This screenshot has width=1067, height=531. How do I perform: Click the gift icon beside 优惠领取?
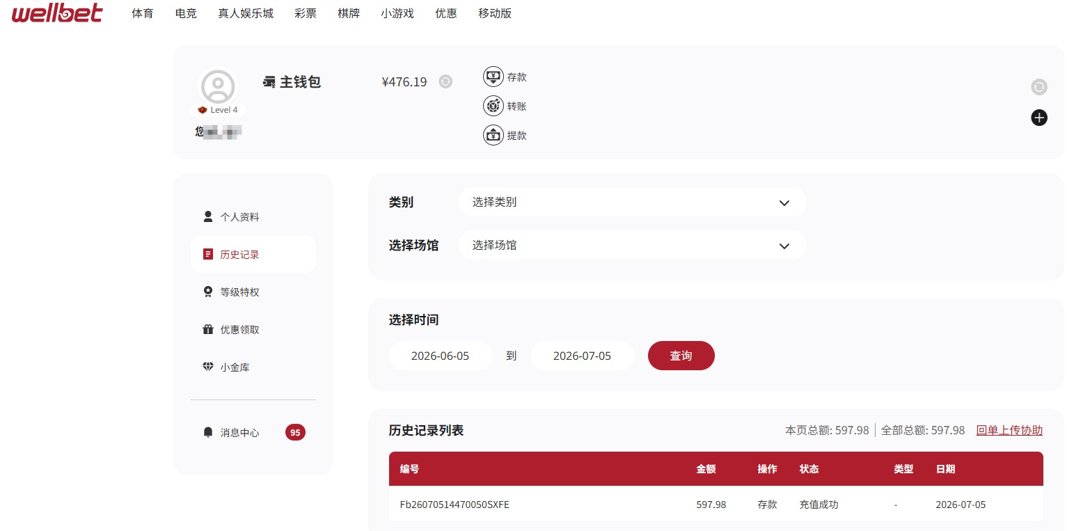(x=207, y=329)
